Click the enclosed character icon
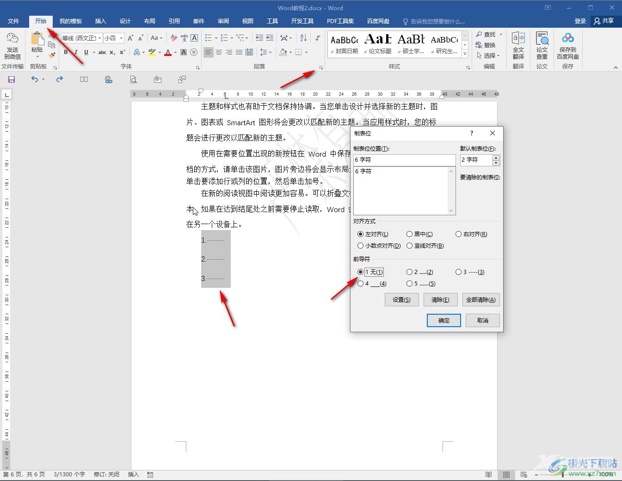The image size is (622, 481). pyautogui.click(x=194, y=52)
